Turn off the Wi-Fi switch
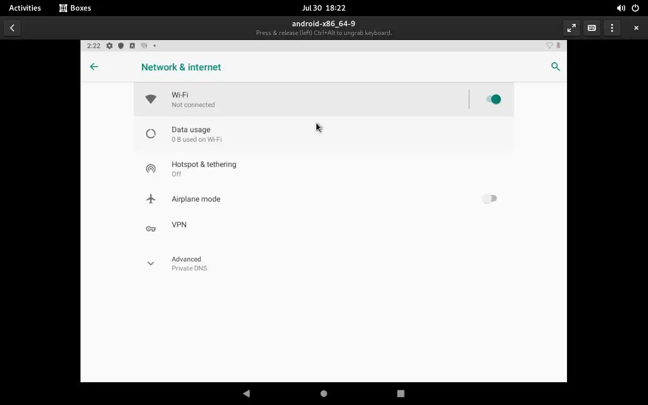 (493, 99)
